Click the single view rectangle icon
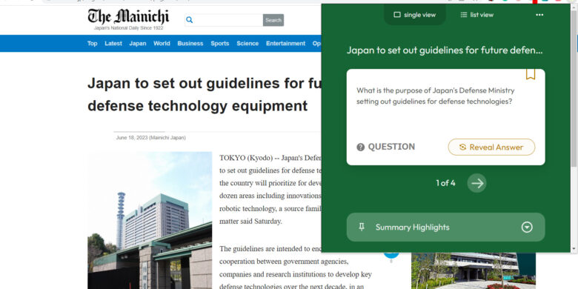Image resolution: width=578 pixels, height=289 pixels. 397,15
